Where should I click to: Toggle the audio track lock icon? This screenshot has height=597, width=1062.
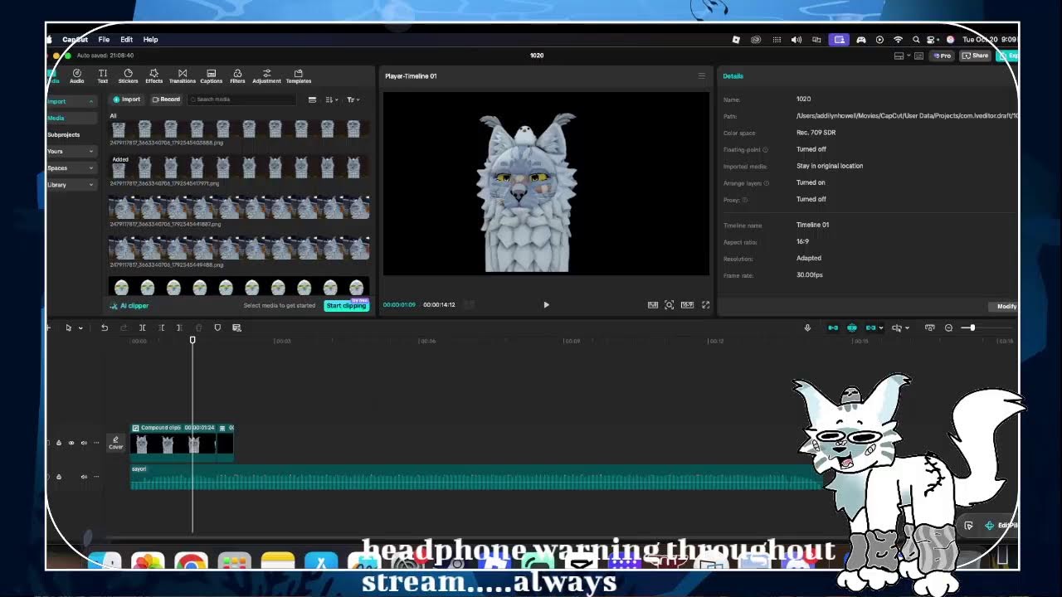click(58, 477)
